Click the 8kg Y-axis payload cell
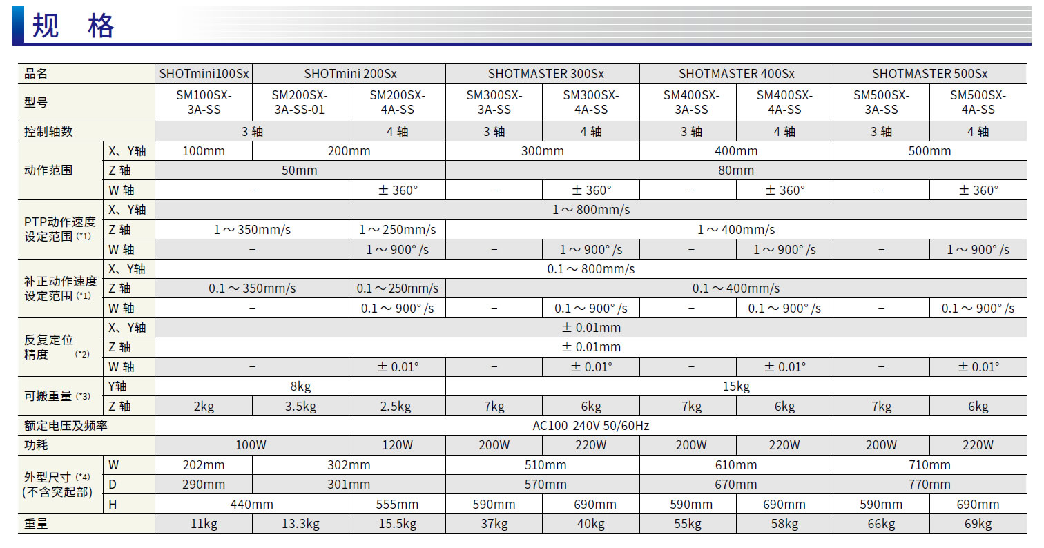 (x=300, y=387)
